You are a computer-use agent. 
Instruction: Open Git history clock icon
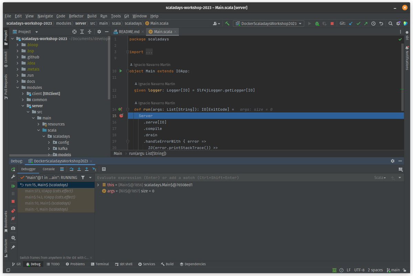click(x=373, y=23)
